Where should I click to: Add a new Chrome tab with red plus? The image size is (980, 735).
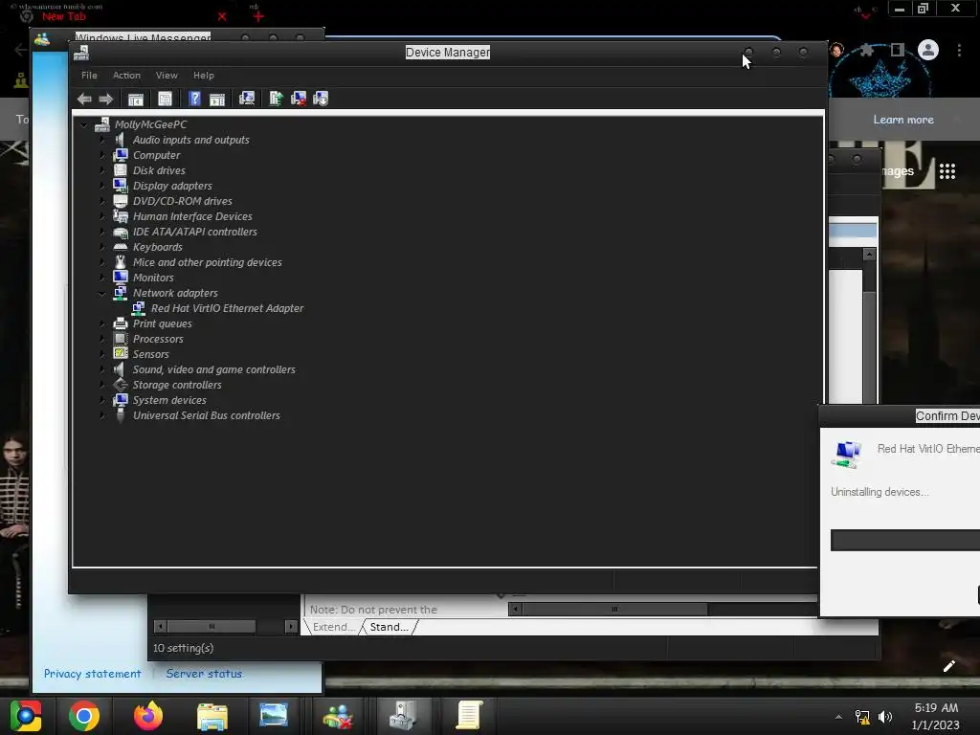point(258,17)
